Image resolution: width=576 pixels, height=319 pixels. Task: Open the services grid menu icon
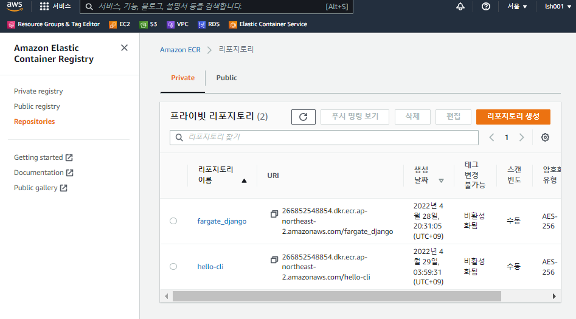[44, 6]
